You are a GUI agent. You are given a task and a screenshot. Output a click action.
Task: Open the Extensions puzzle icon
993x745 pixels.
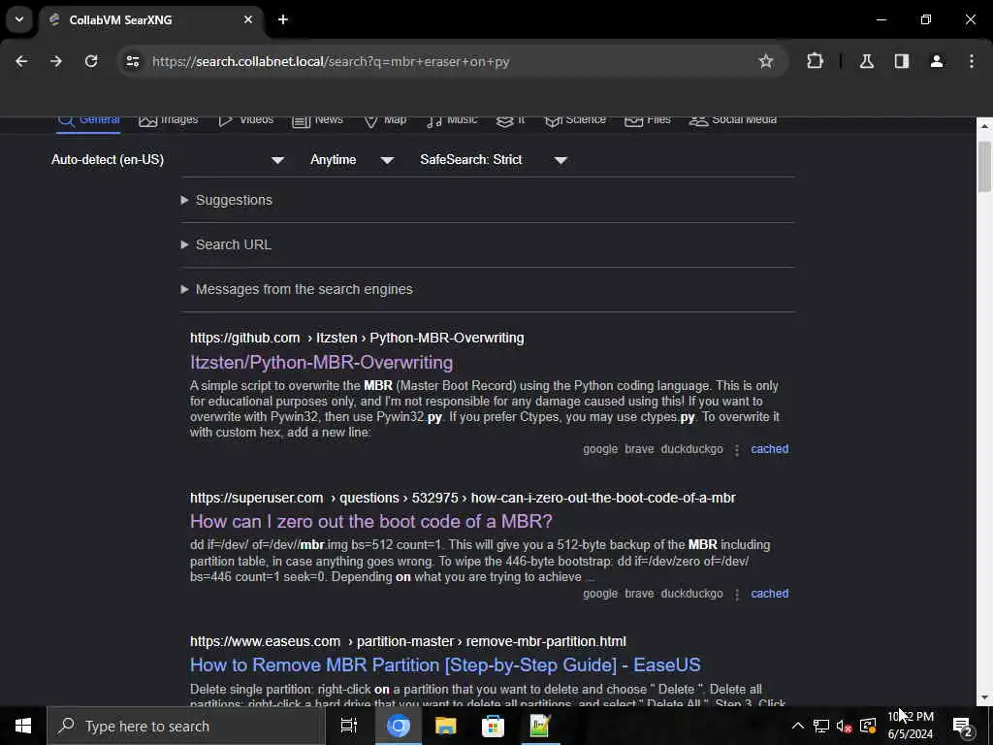(815, 61)
